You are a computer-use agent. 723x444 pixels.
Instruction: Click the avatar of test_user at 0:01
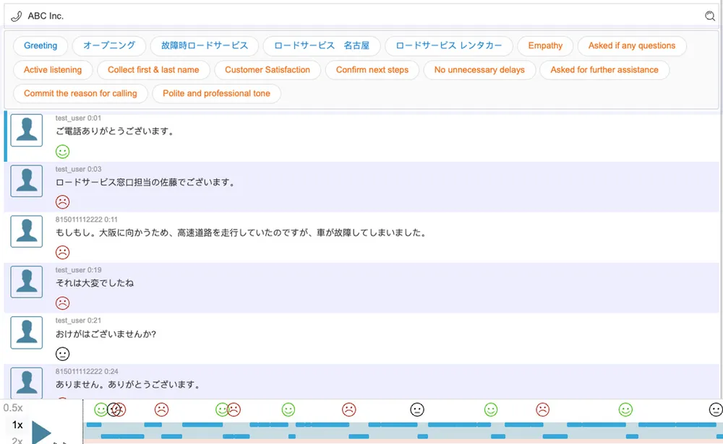pyautogui.click(x=27, y=130)
